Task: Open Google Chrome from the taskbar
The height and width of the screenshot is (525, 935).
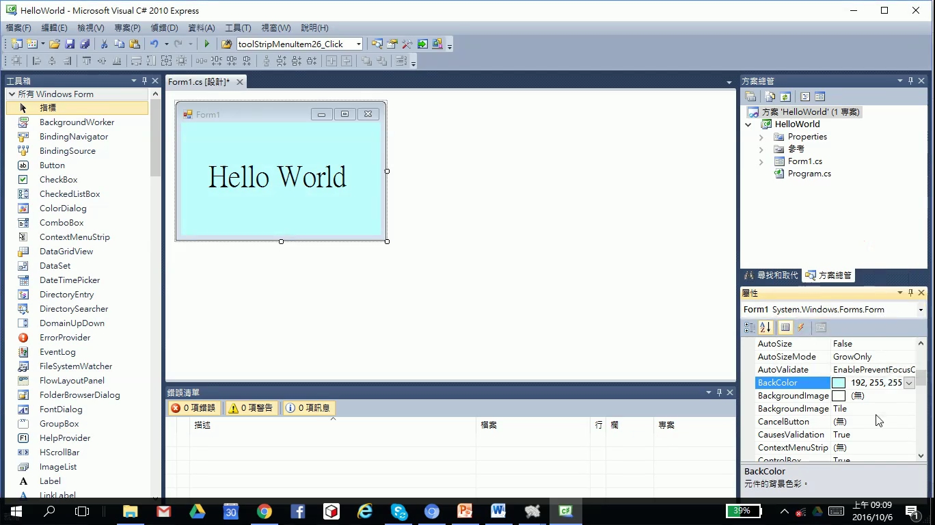Action: pos(265,511)
